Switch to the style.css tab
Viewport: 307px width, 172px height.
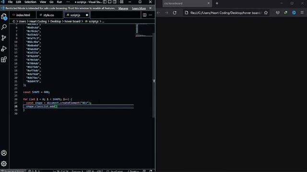48,15
